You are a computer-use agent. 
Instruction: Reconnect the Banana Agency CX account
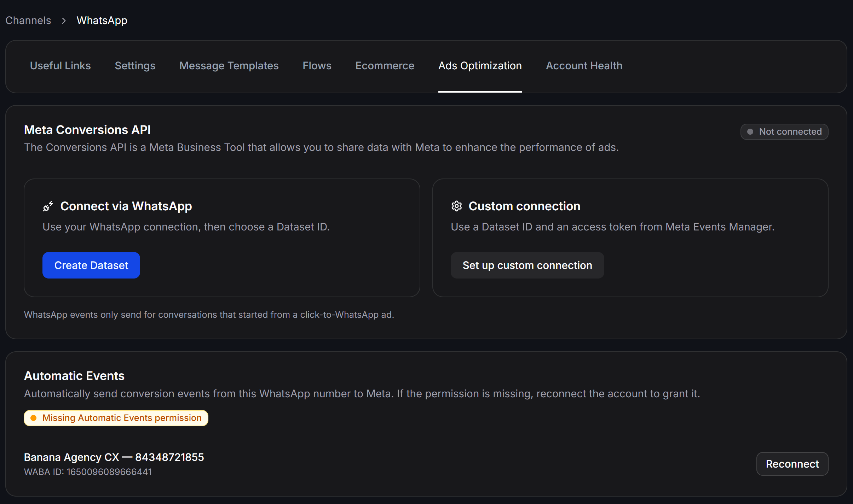792,464
